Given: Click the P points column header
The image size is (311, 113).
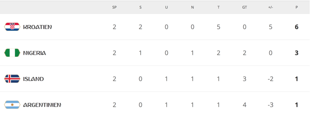Looking at the screenshot, I should (x=296, y=8).
